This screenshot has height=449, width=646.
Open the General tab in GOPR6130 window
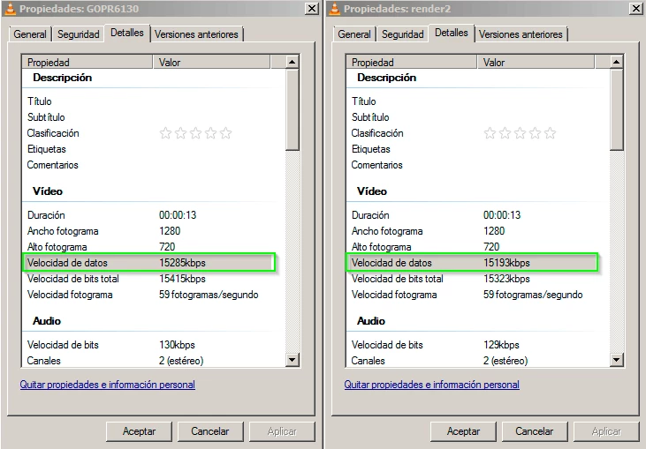click(30, 34)
